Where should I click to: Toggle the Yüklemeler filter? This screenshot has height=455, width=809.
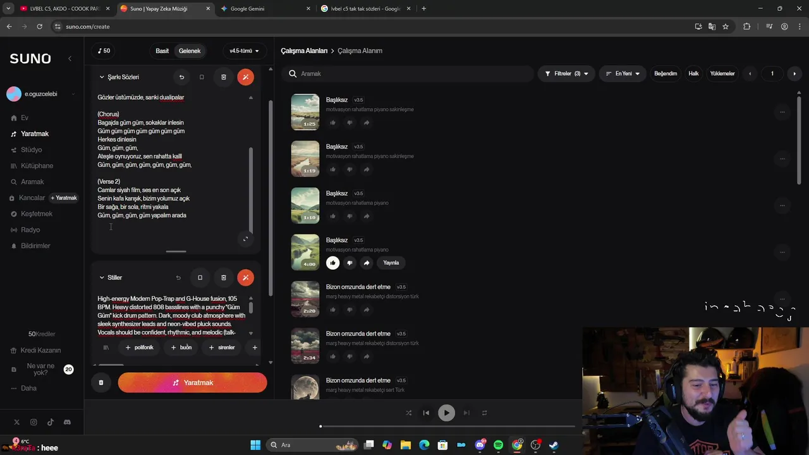pos(722,74)
